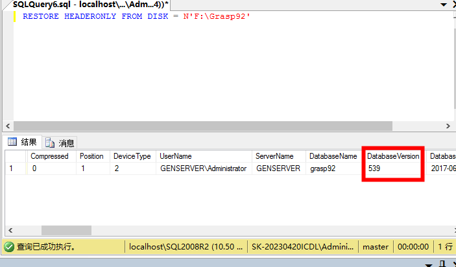Image resolution: width=456 pixels, height=267 pixels.
Task: Select the grasp92 database name cell
Action: (333, 168)
